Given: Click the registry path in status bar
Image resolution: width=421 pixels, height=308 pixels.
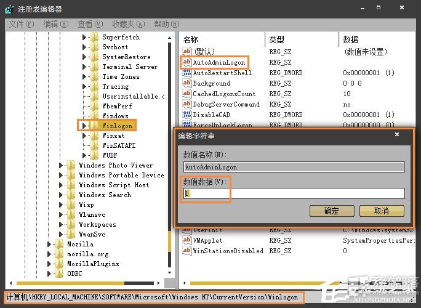Looking at the screenshot, I should (x=152, y=298).
